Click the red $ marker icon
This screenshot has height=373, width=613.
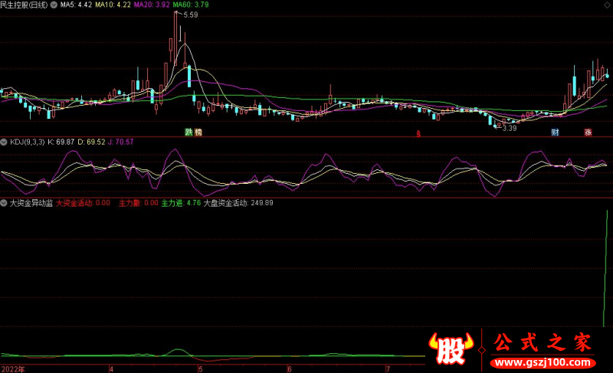418,134
